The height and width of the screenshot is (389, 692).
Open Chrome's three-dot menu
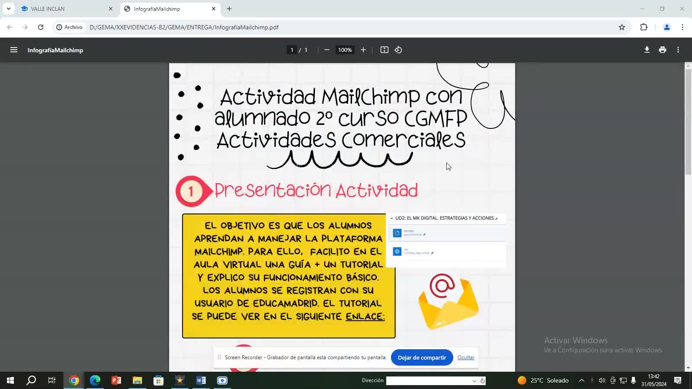[682, 27]
